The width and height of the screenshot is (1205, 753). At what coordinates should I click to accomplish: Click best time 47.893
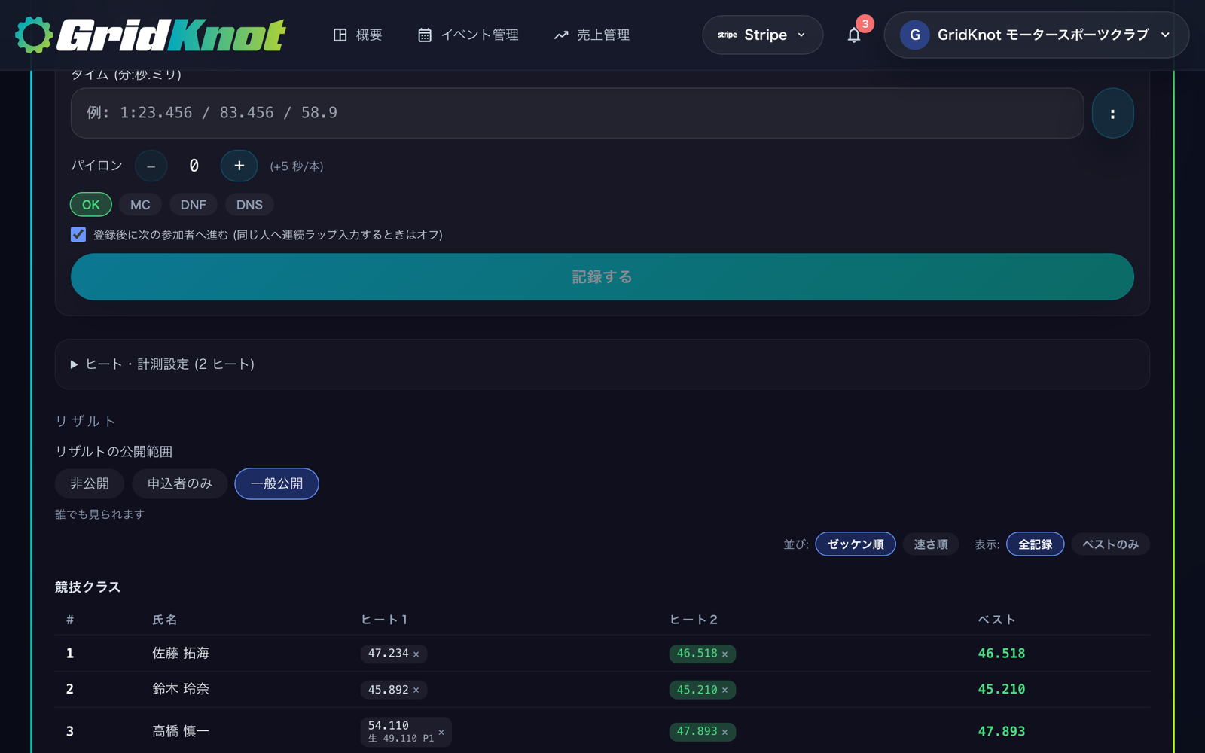[1002, 731]
